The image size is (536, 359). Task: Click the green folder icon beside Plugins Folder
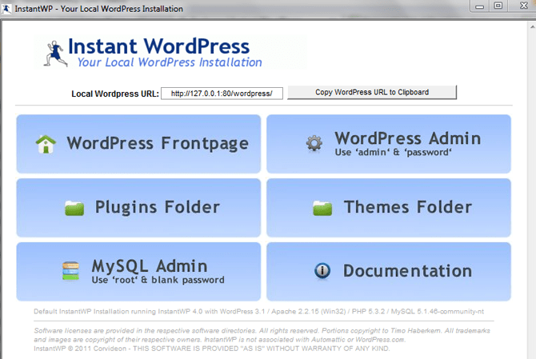pyautogui.click(x=74, y=208)
